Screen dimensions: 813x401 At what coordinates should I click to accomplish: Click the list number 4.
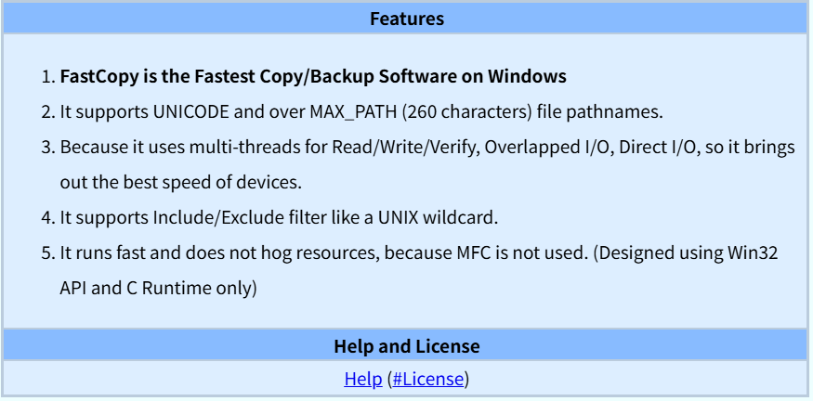(47, 217)
